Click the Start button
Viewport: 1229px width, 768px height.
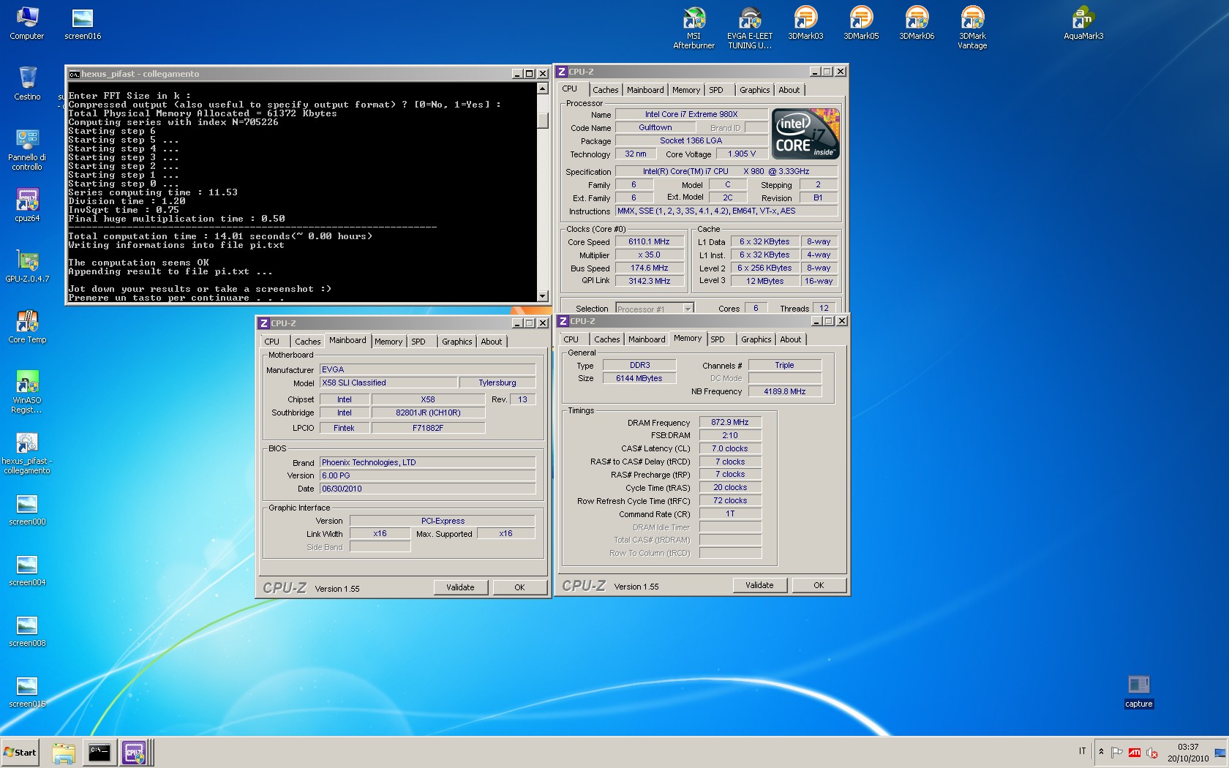(20, 753)
